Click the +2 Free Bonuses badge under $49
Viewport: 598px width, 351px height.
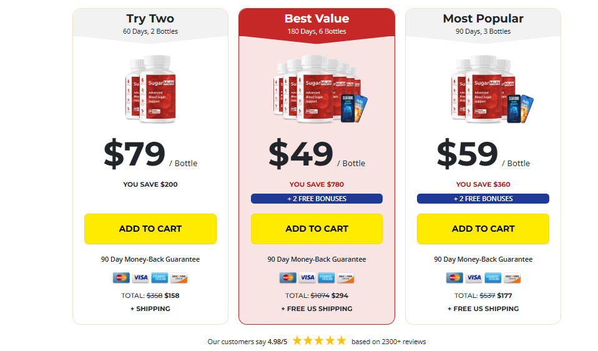316,199
